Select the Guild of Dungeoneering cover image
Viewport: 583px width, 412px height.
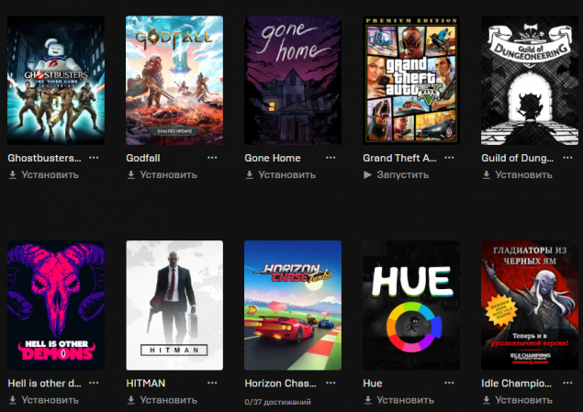530,80
